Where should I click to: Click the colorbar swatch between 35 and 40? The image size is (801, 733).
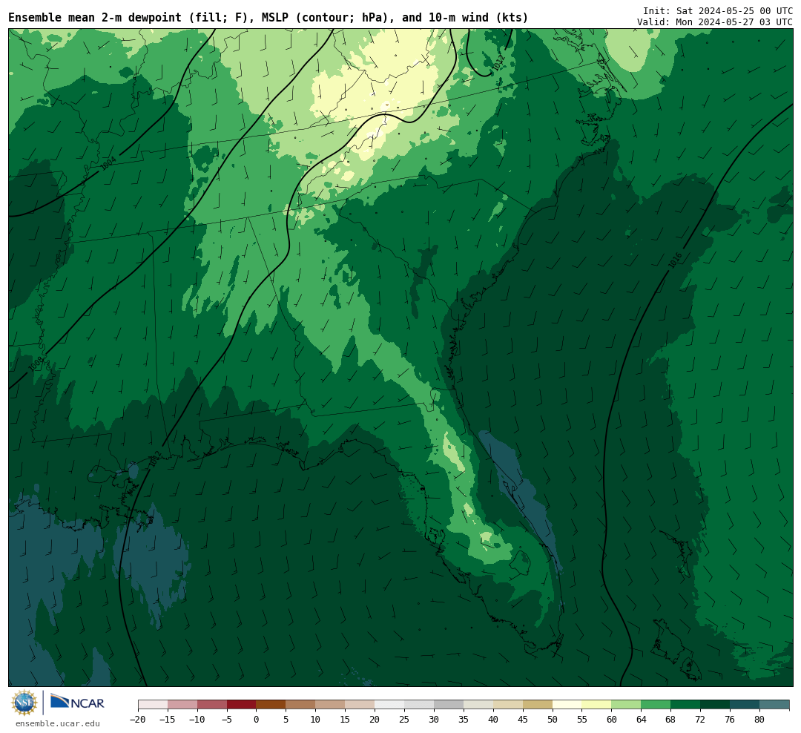[x=478, y=705]
